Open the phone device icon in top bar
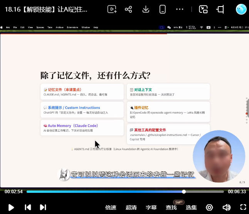The height and width of the screenshot is (214, 249). click(162, 9)
